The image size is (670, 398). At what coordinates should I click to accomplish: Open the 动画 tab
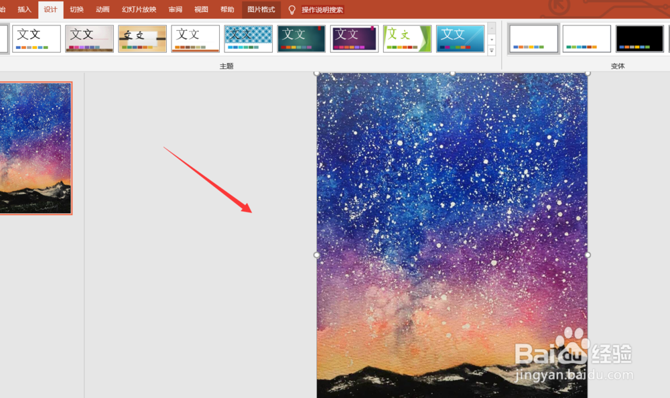pyautogui.click(x=103, y=9)
